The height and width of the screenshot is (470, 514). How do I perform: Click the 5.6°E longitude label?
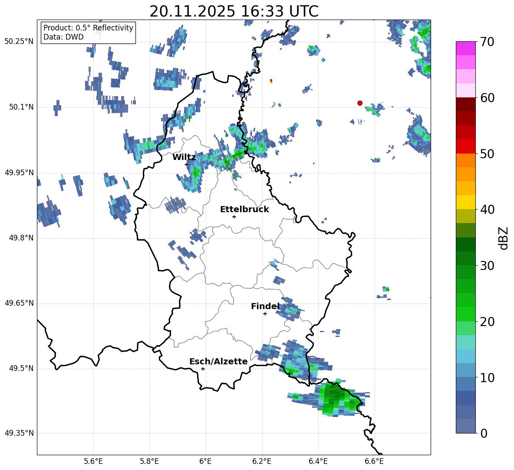click(x=93, y=461)
